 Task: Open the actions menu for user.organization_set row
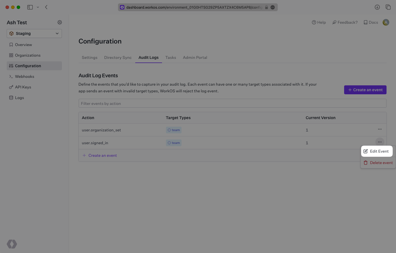[380, 129]
